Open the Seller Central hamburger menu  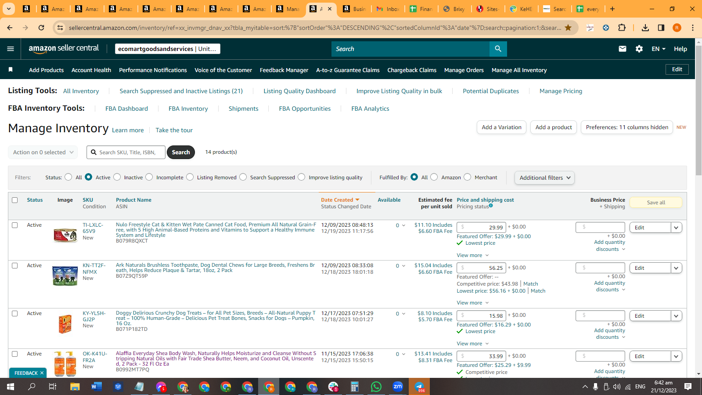tap(11, 49)
